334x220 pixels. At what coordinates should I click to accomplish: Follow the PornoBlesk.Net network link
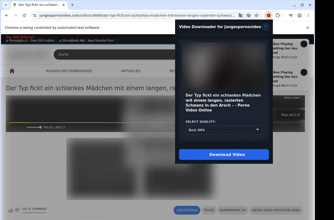(88, 41)
